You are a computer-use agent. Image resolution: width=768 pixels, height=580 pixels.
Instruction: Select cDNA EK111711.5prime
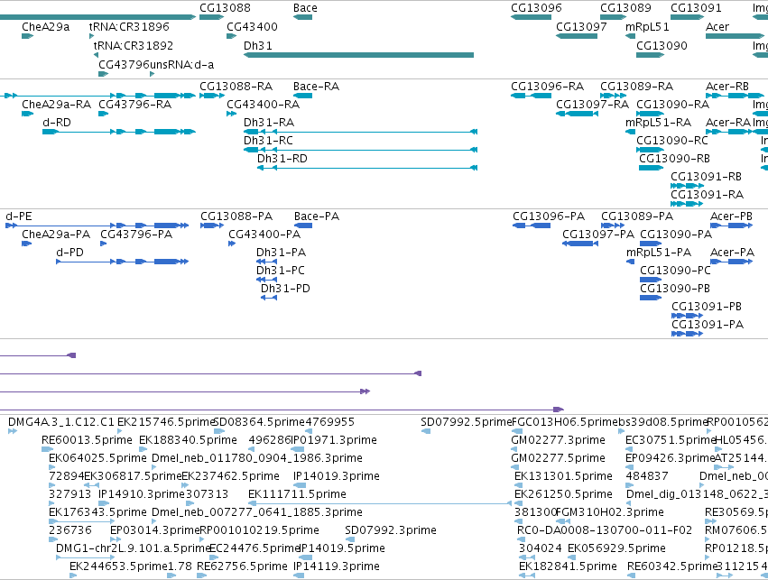coord(297,493)
